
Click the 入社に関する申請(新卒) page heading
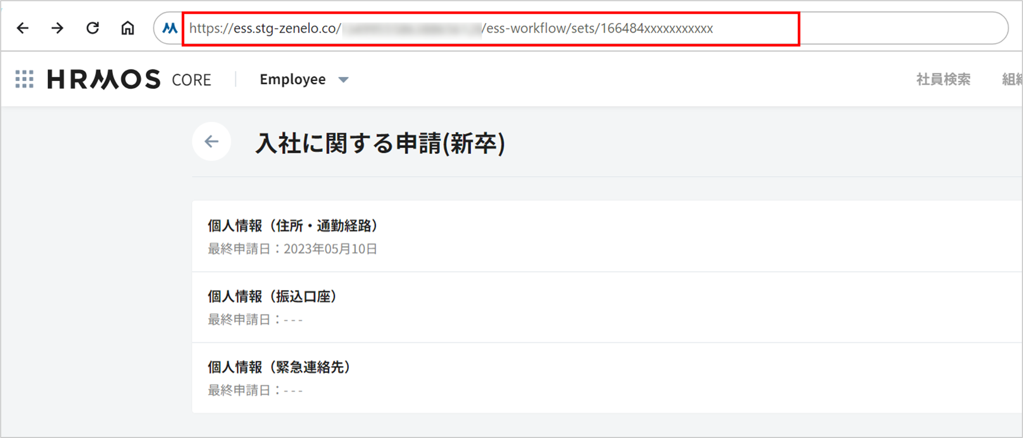point(380,143)
